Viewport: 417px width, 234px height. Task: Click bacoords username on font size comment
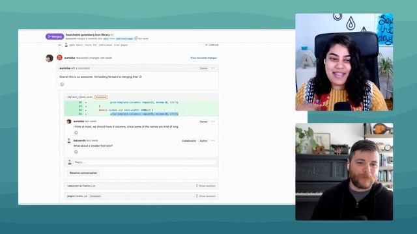pos(79,140)
